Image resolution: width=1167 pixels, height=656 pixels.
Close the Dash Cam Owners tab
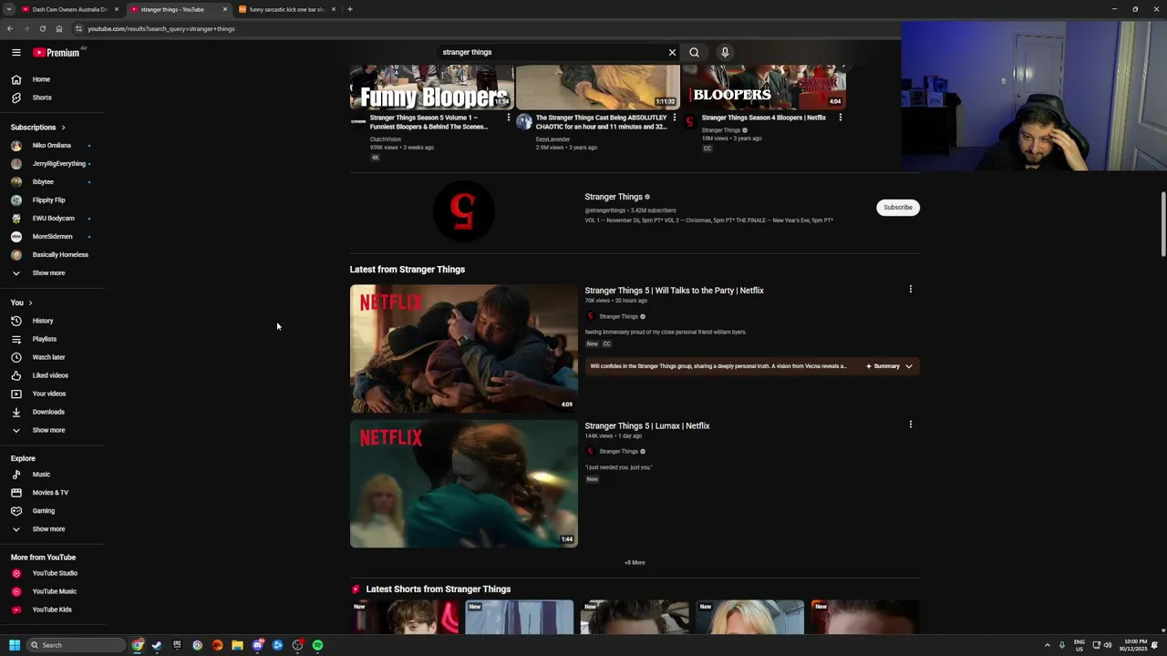pyautogui.click(x=117, y=9)
